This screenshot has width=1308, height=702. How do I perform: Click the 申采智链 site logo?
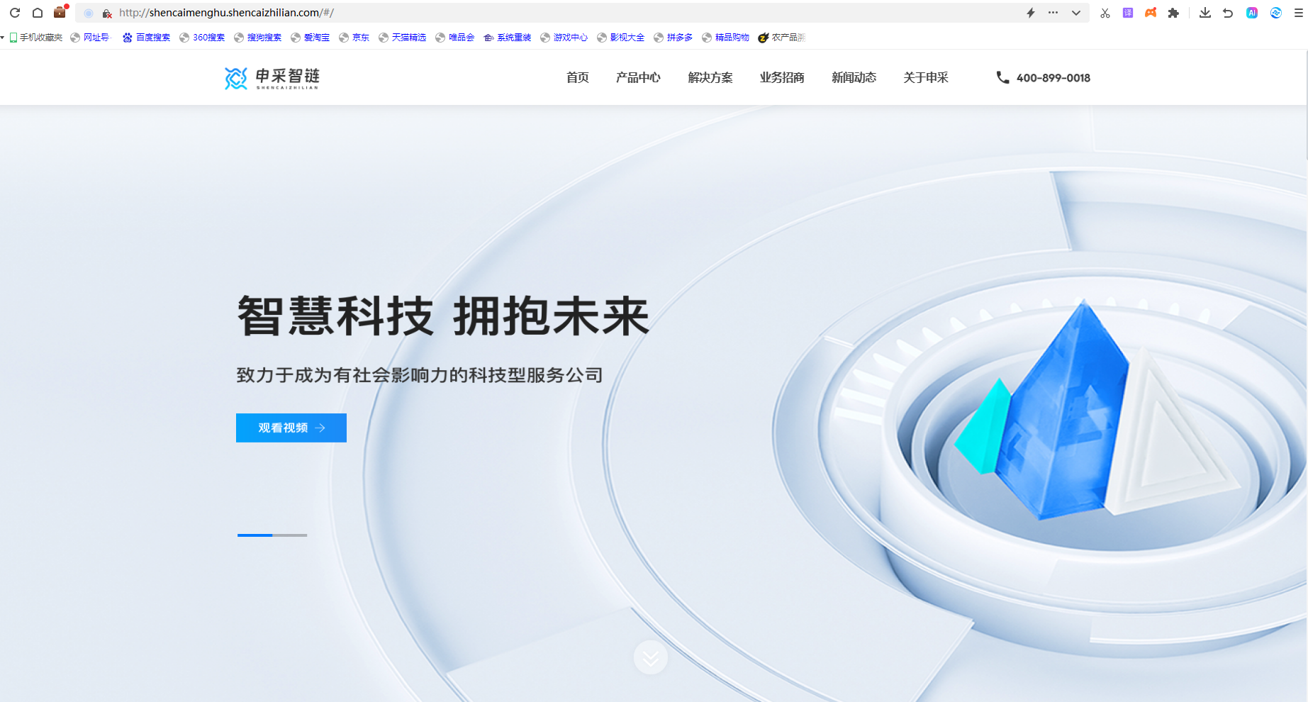(x=272, y=78)
